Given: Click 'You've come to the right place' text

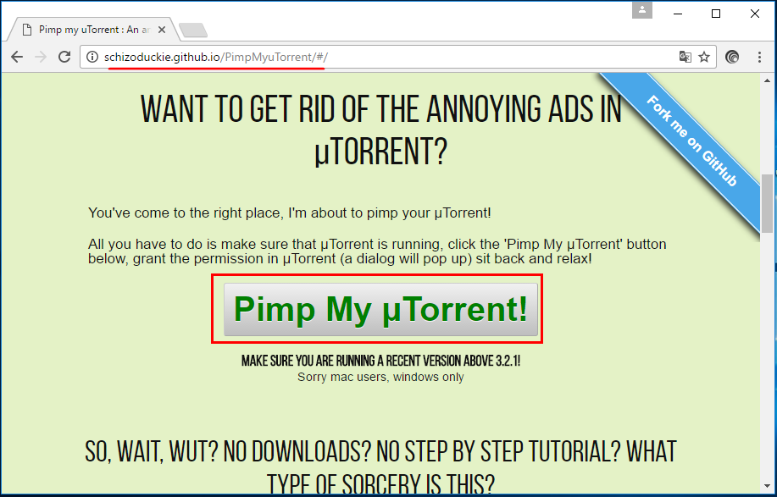Looking at the screenshot, I should tap(290, 213).
